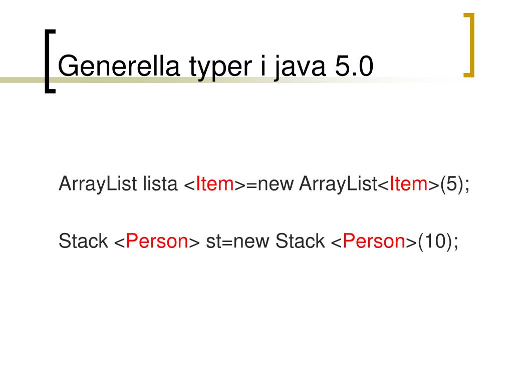Image resolution: width=513 pixels, height=384 pixels.
Task: Click the word Stack starting the line
Action: (83, 241)
